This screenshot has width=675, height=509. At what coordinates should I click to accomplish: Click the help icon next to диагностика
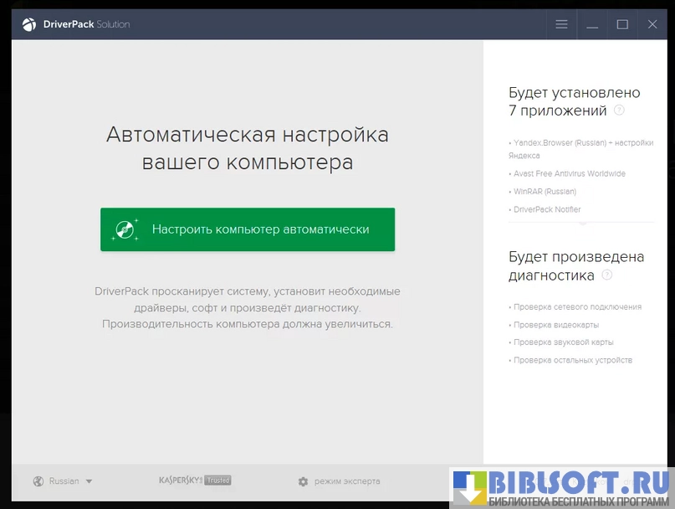coord(607,275)
